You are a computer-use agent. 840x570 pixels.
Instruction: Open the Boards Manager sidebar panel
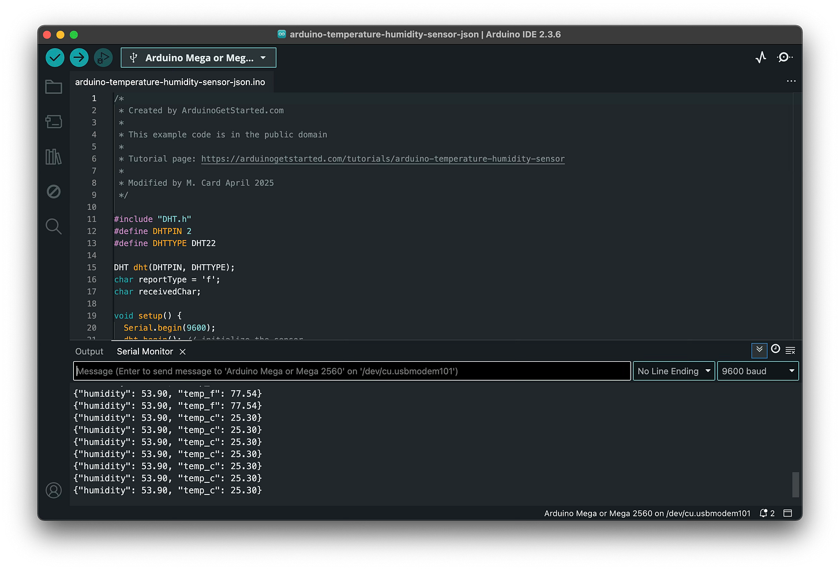point(53,122)
